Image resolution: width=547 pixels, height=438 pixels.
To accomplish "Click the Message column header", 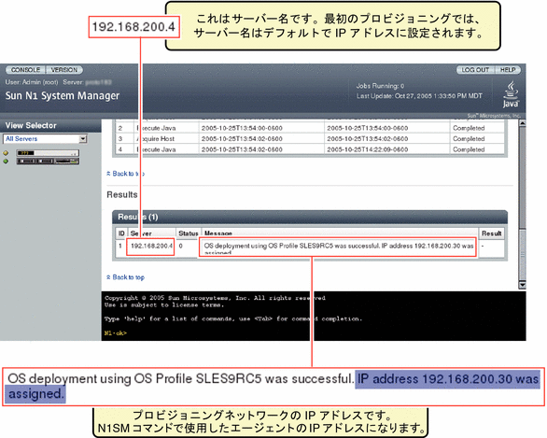I will pos(339,233).
